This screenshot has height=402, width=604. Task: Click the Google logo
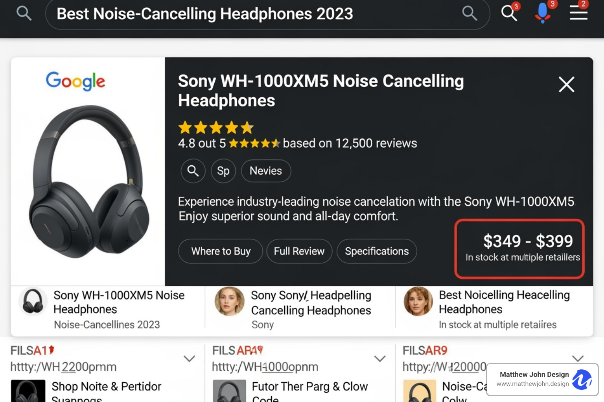75,81
